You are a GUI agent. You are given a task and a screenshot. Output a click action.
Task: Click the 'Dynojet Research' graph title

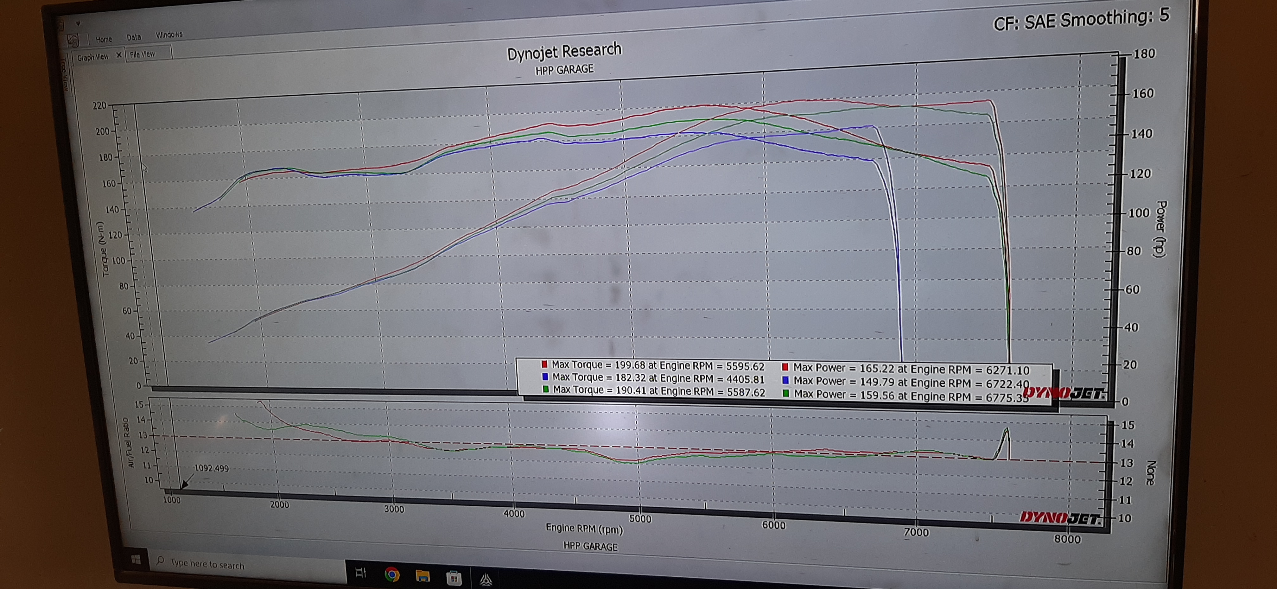coord(564,52)
